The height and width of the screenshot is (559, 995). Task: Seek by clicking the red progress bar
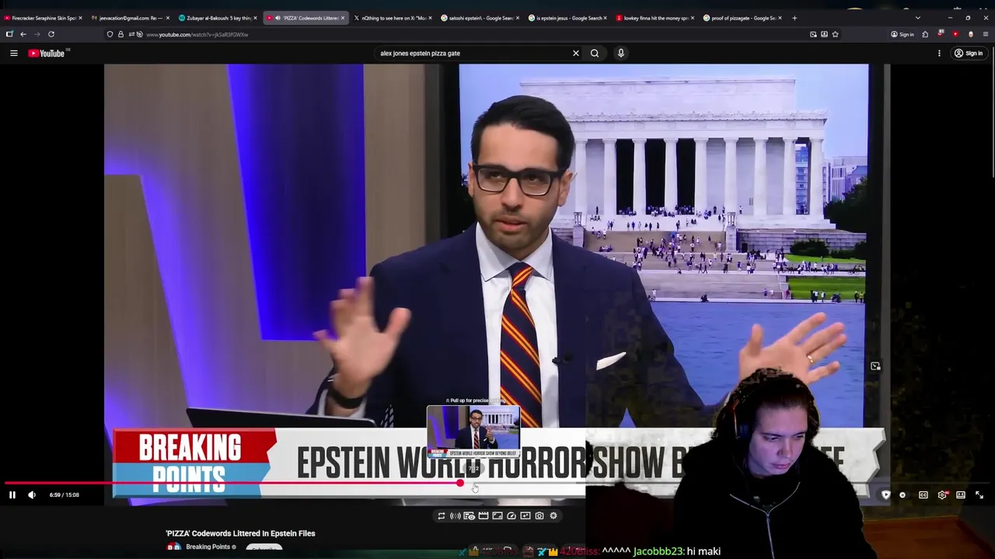pyautogui.click(x=233, y=483)
